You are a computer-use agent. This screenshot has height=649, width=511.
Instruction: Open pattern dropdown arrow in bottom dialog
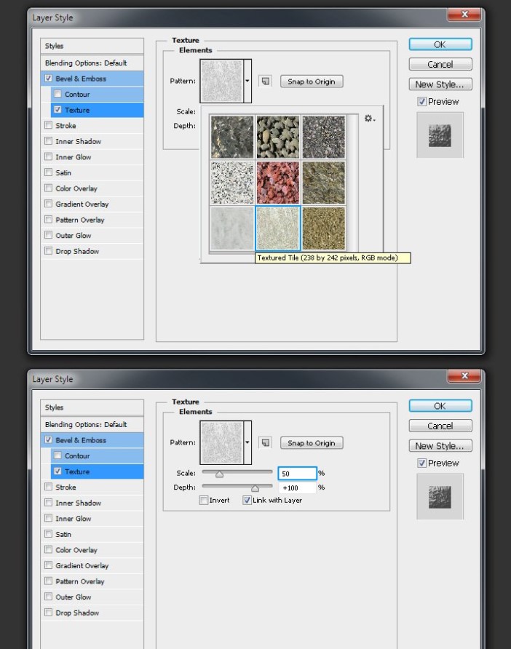tap(247, 442)
